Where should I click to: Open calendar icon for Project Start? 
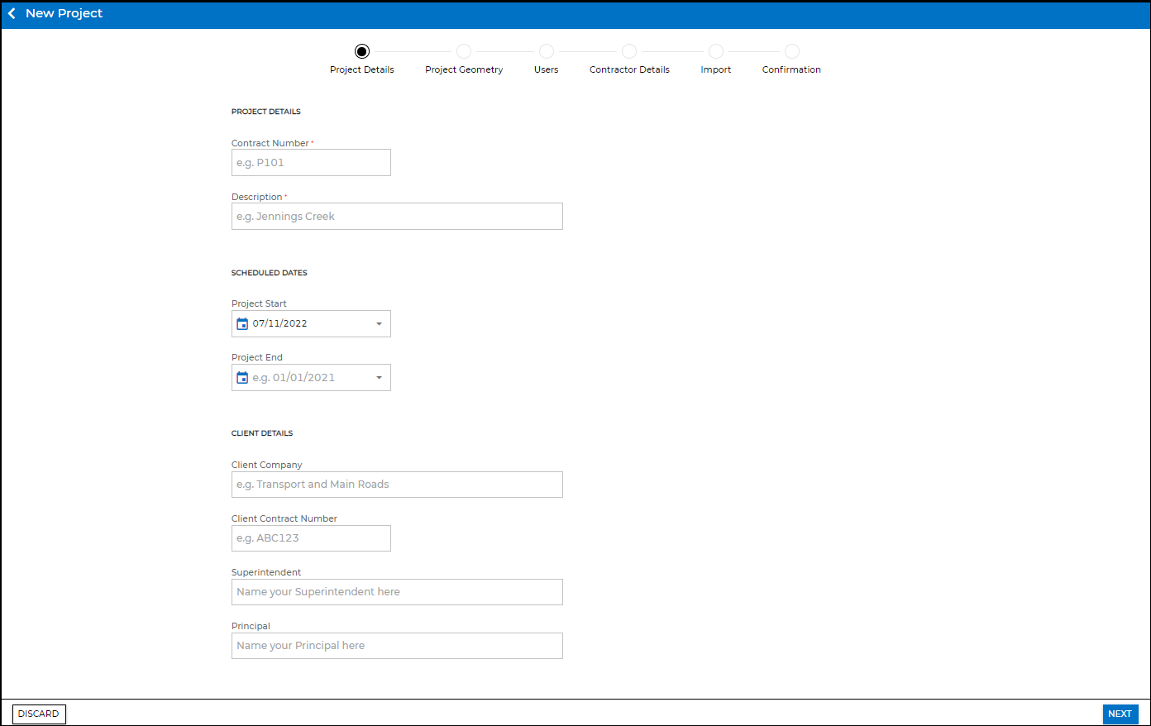pyautogui.click(x=242, y=323)
